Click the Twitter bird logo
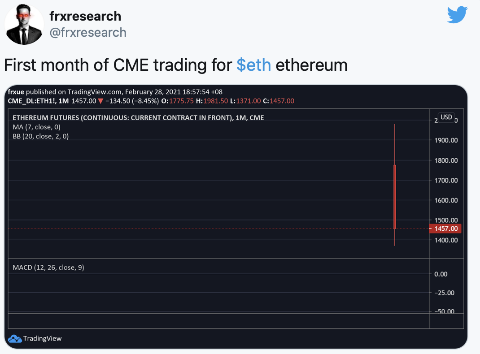480x354 pixels. pyautogui.click(x=457, y=15)
